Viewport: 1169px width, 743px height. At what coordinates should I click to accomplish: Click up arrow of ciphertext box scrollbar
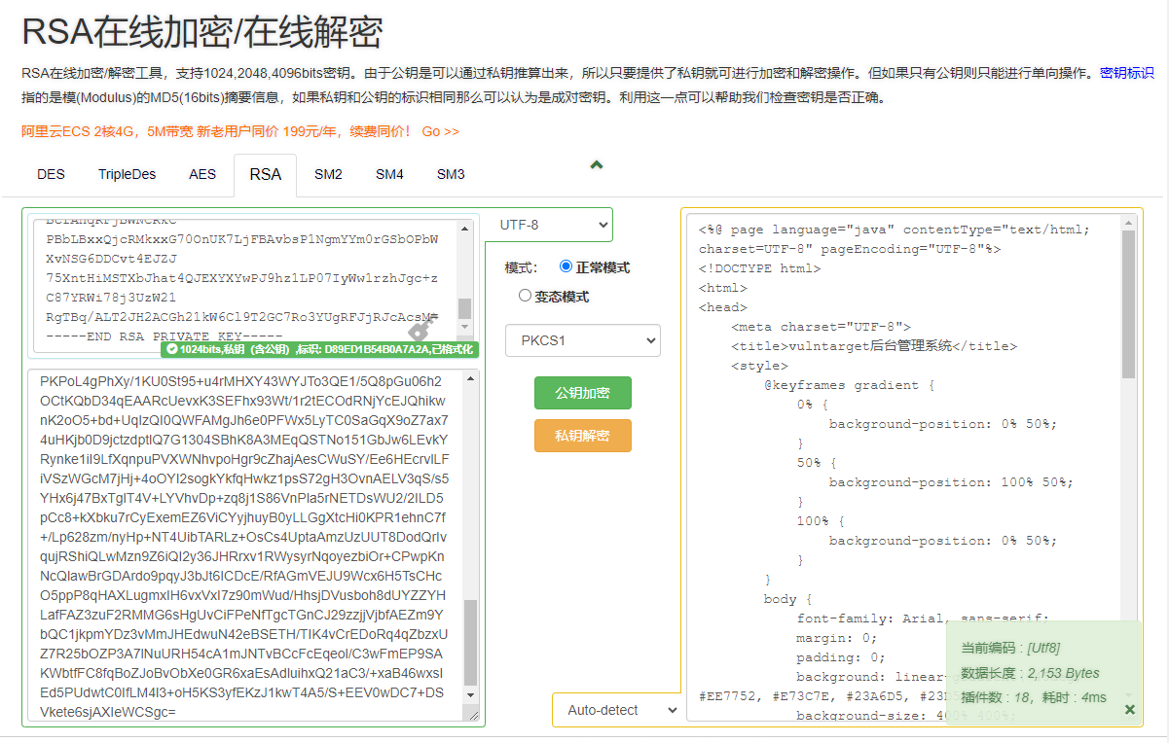(x=471, y=377)
